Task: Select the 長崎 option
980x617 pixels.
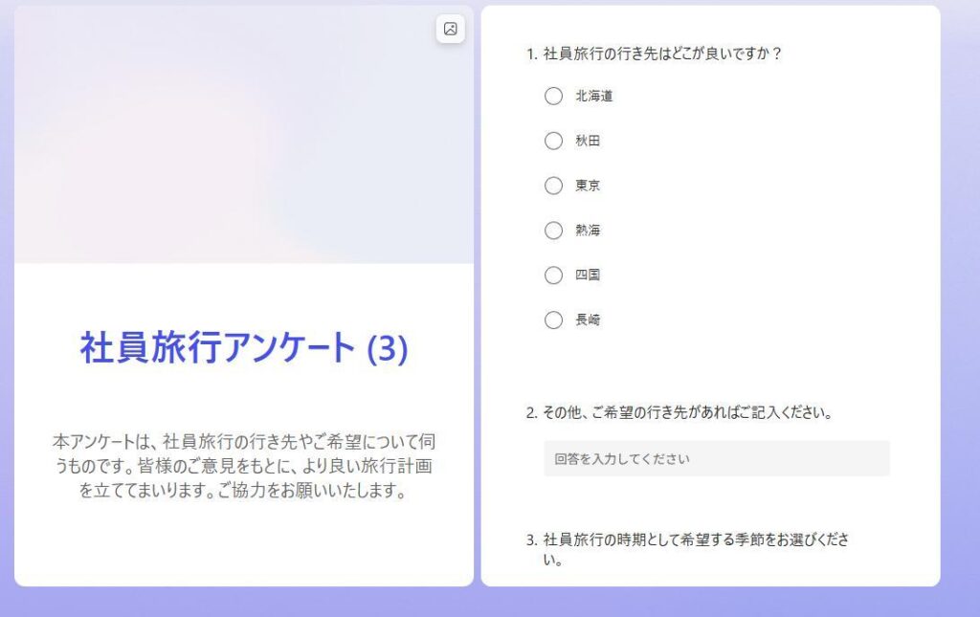Action: pos(553,320)
